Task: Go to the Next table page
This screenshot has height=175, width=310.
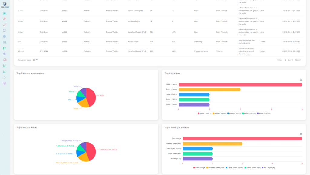Action: (298, 60)
